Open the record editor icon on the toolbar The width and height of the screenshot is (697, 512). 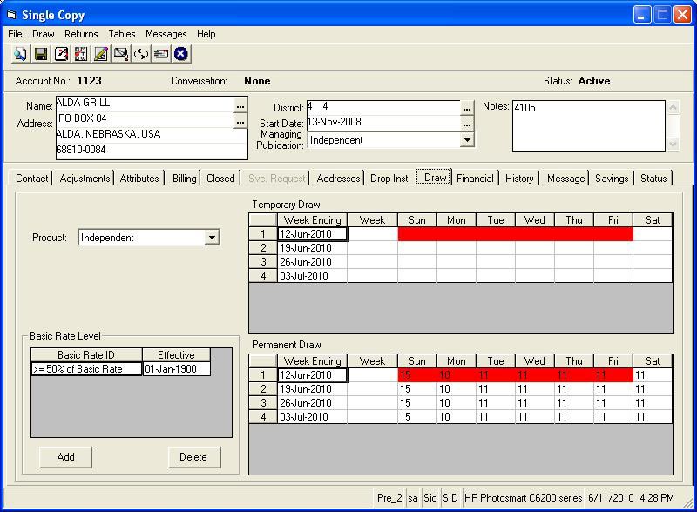(x=59, y=54)
